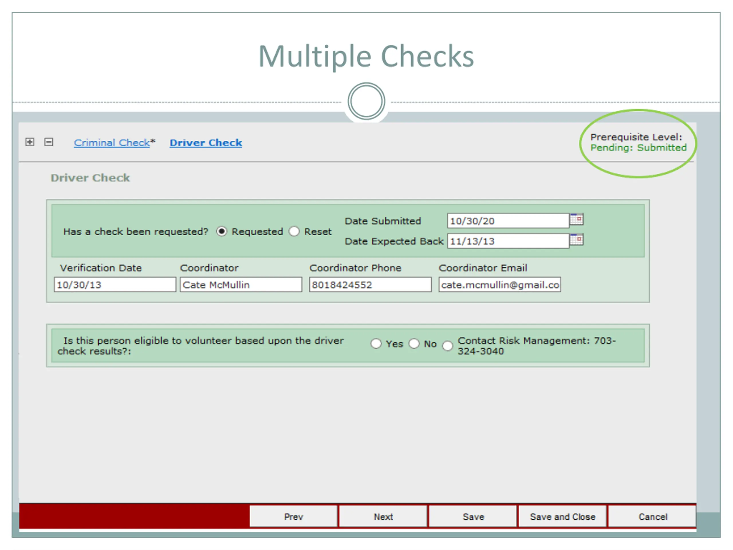Click the Coordinator Phone field
Viewport: 733px width, 550px height.
[370, 285]
